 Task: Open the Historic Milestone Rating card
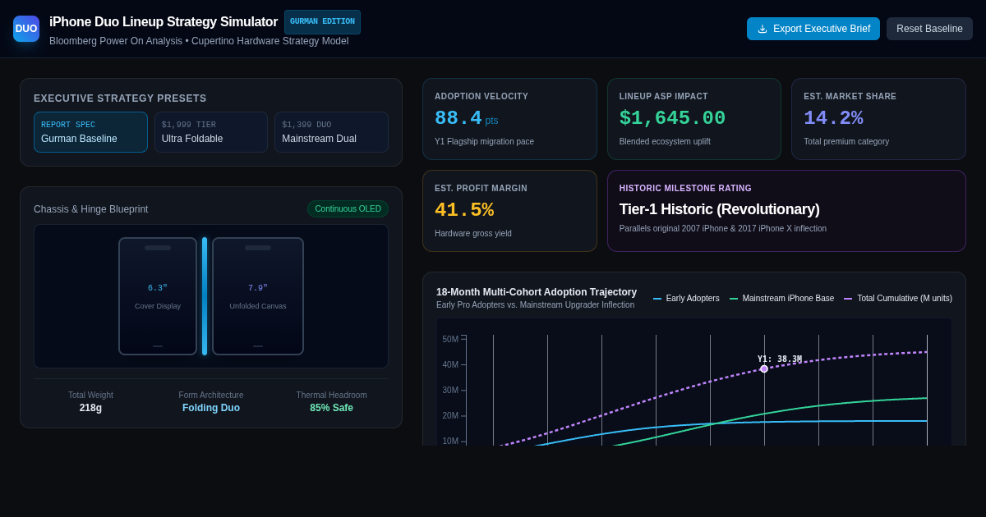(786, 211)
